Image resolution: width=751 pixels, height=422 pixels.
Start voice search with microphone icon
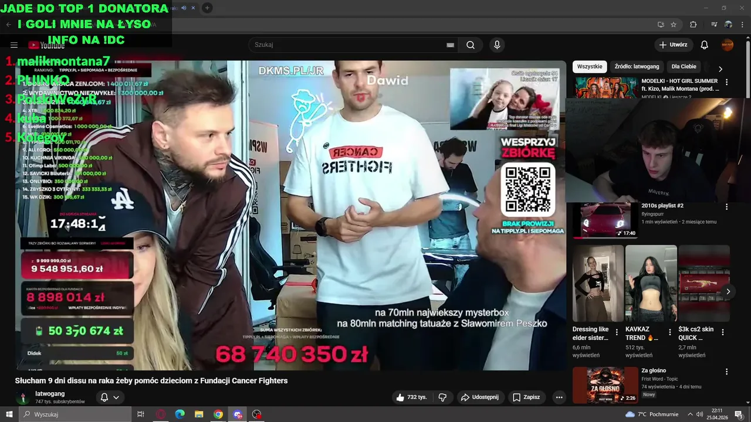497,45
